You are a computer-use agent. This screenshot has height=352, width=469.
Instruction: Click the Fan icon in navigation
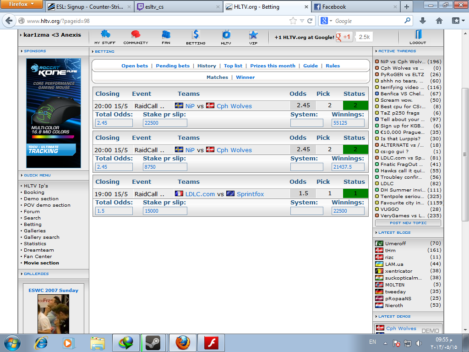[x=166, y=35]
